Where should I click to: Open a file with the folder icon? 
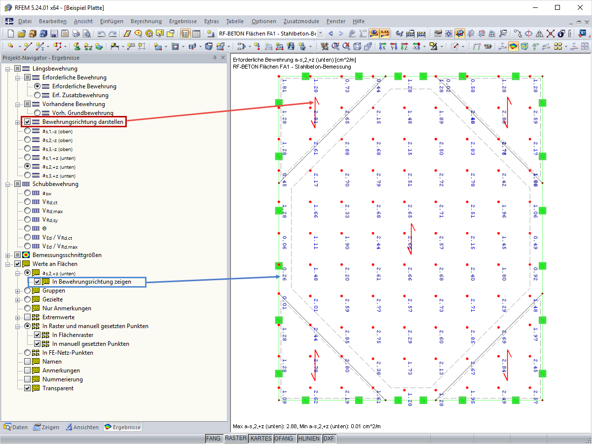[22, 34]
